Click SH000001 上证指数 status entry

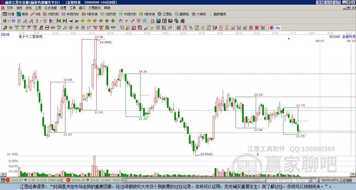point(337,181)
